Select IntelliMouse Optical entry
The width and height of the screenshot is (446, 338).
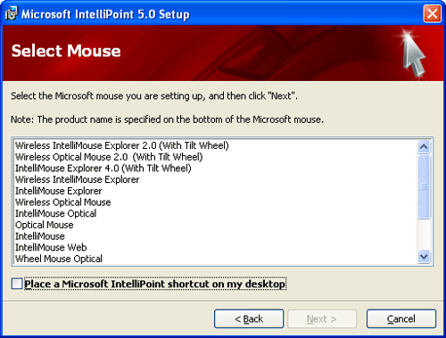[x=56, y=213]
